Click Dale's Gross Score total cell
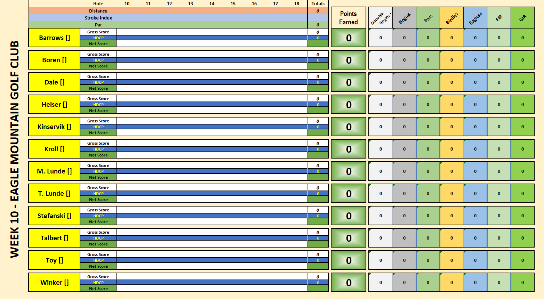544x299 pixels. pyautogui.click(x=318, y=76)
